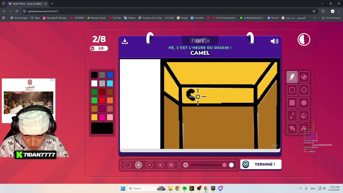Open a new browser tab

52,4
